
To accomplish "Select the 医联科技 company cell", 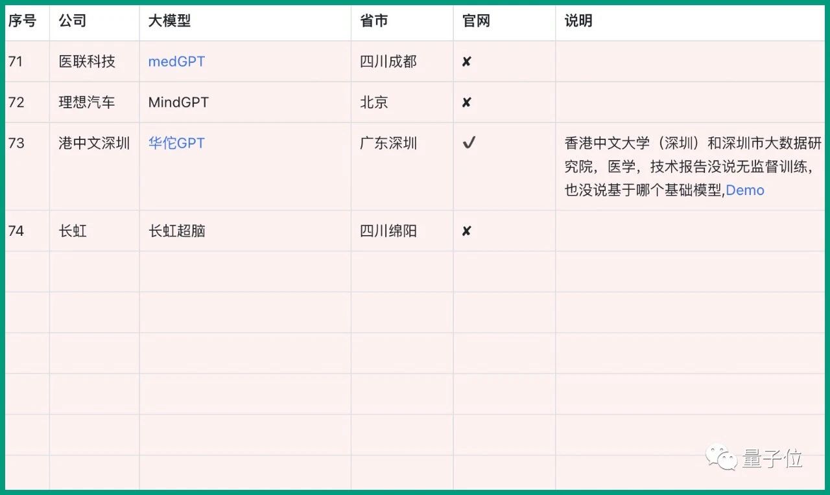I will coord(95,62).
